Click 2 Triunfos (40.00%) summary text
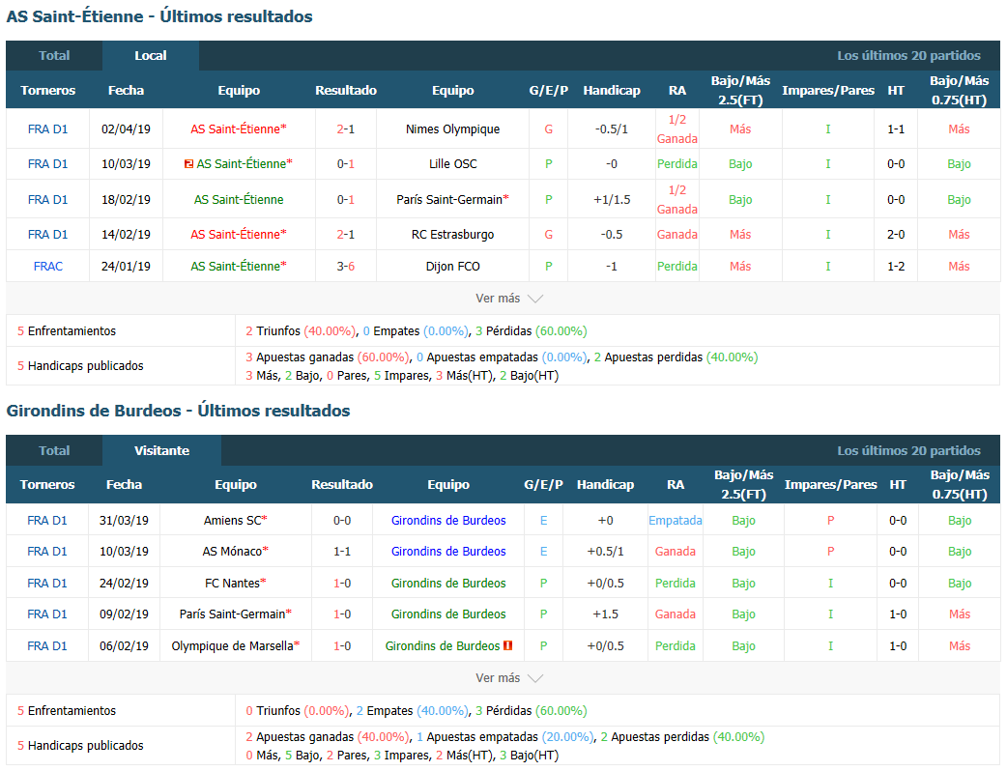 coord(300,331)
